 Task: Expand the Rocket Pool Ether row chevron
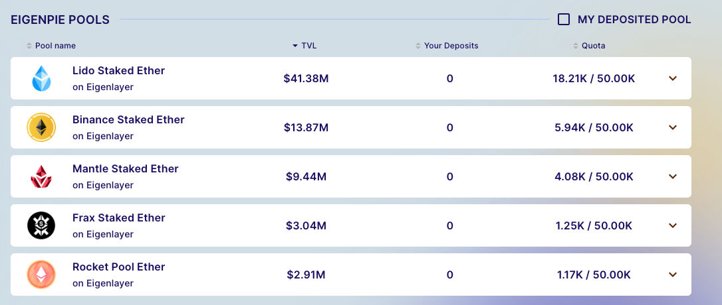coord(673,274)
